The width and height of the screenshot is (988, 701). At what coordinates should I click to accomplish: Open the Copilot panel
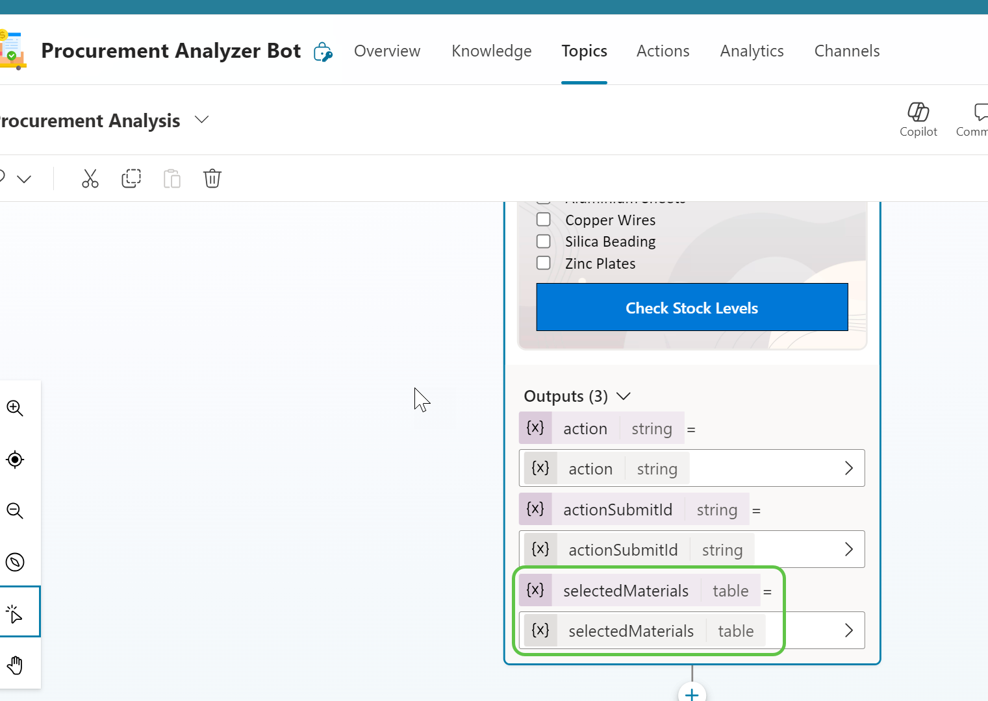918,119
